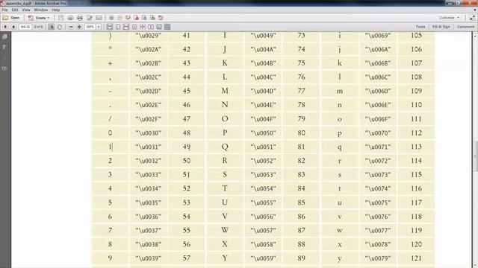This screenshot has width=478, height=268.
Task: Open the Tools pane
Action: [420, 27]
